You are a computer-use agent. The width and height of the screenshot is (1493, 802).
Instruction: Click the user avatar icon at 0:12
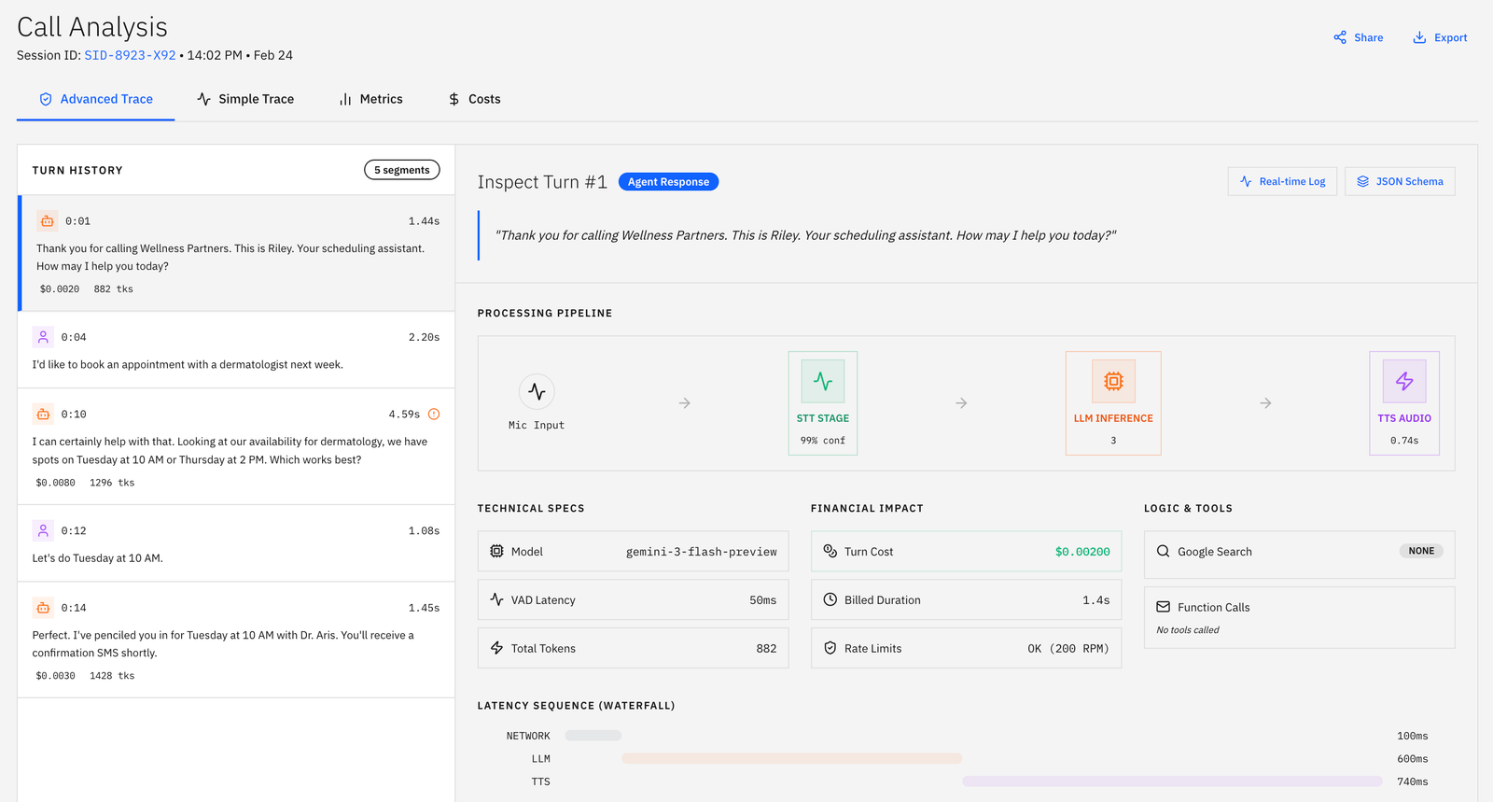point(43,530)
